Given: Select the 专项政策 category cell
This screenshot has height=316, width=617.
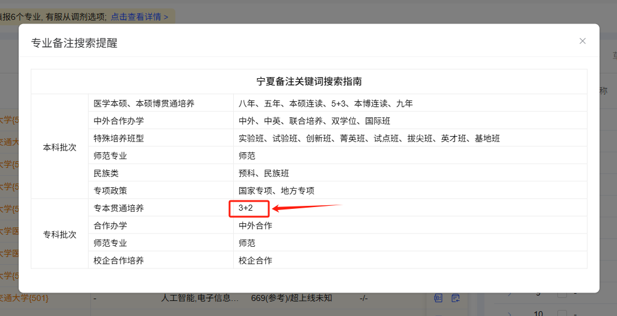Looking at the screenshot, I should coord(161,191).
